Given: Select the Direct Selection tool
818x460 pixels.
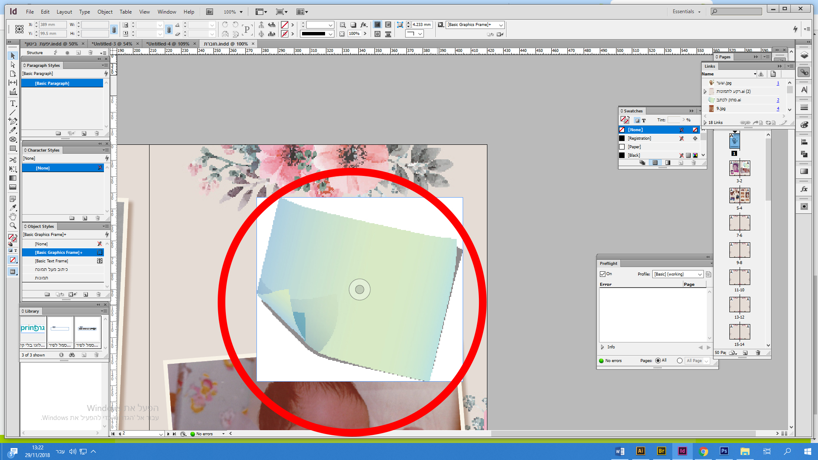Looking at the screenshot, I should click(13, 65).
